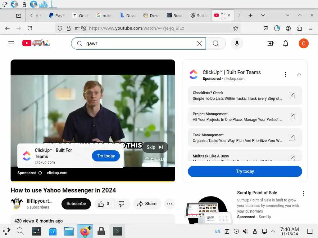The width and height of the screenshot is (318, 238).
Task: Reload the current page
Action: pyautogui.click(x=30, y=28)
